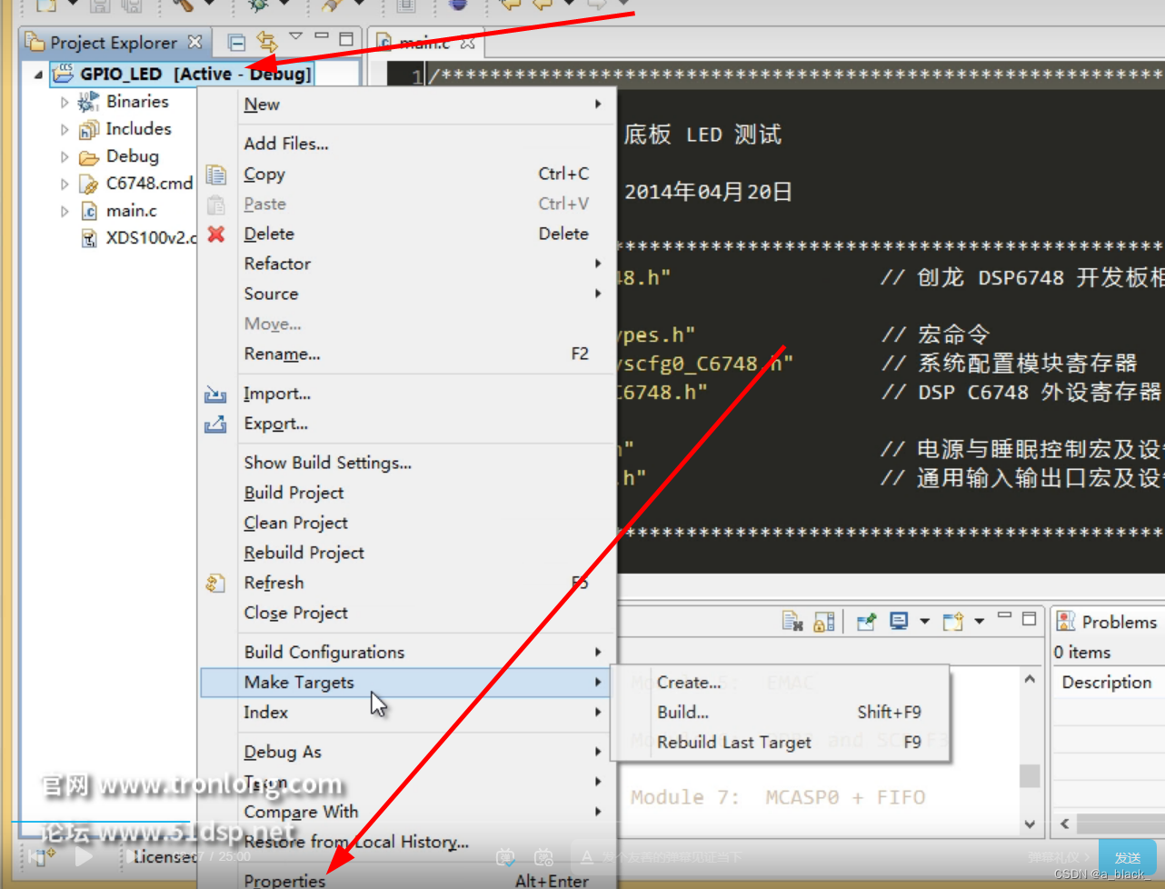The image size is (1165, 889).
Task: Click the Copy icon in the context menu
Action: click(215, 175)
